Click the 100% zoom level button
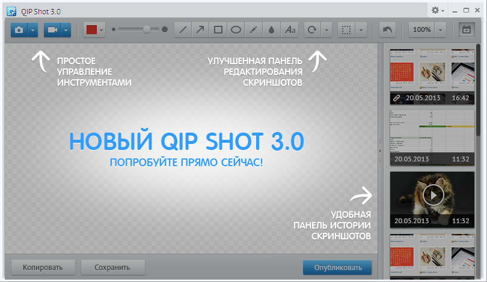 click(421, 30)
